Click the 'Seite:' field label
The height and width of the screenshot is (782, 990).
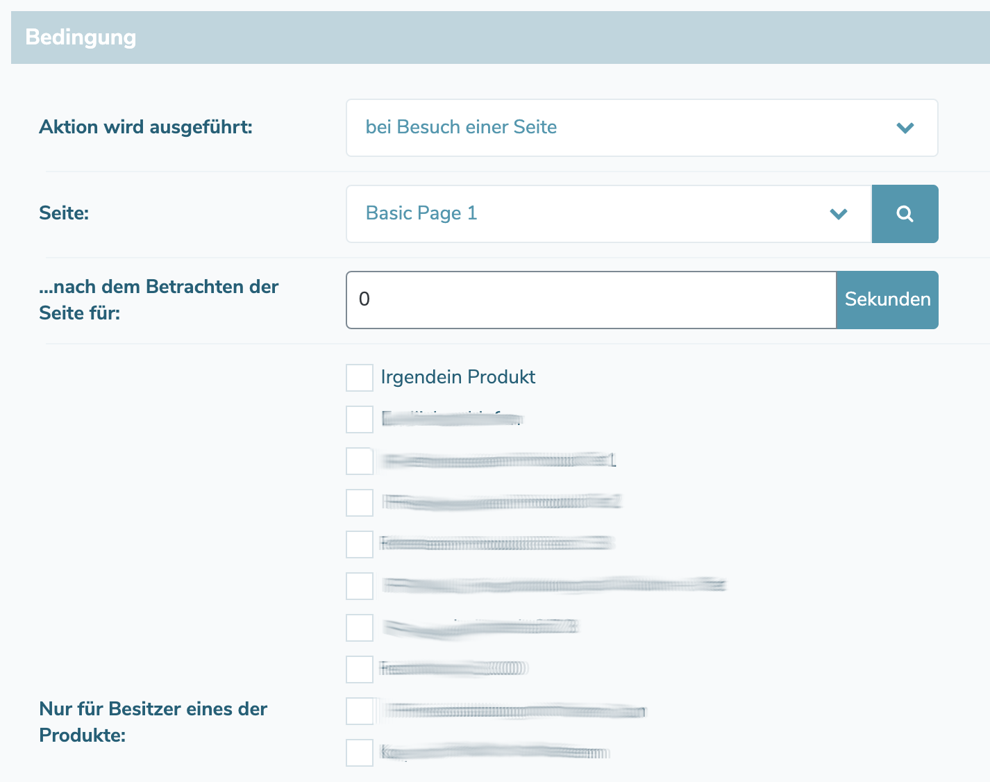click(64, 213)
